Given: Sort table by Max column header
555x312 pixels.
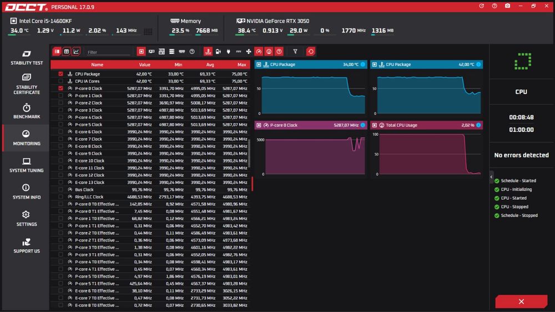Looking at the screenshot, I should (x=242, y=64).
